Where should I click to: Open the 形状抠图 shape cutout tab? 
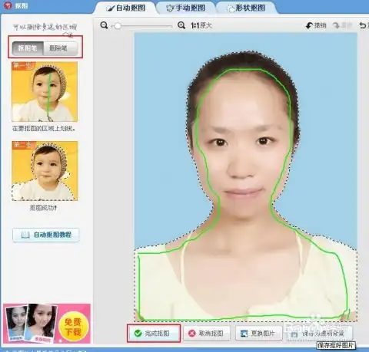coord(247,8)
